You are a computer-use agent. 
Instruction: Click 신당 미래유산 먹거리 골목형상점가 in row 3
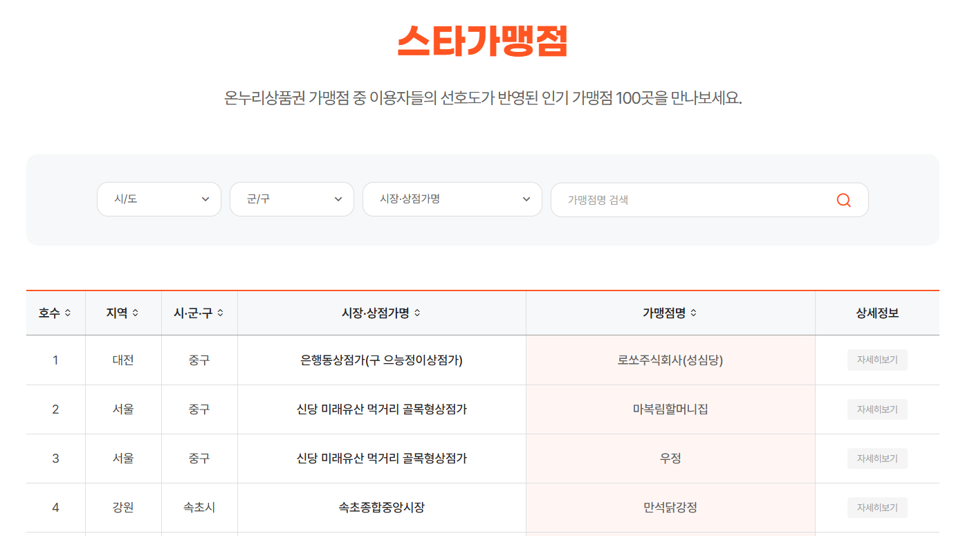382,459
